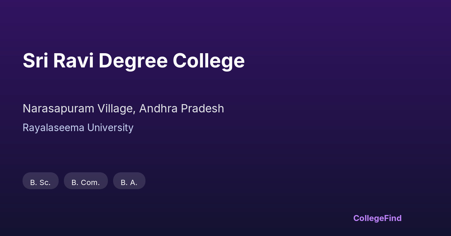This screenshot has height=236, width=451.
Task: Open the Rayalaseema University affiliation line
Action: point(78,128)
